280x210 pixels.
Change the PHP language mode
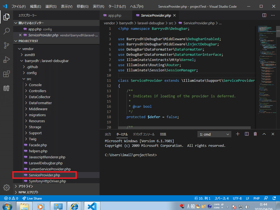click(256, 199)
